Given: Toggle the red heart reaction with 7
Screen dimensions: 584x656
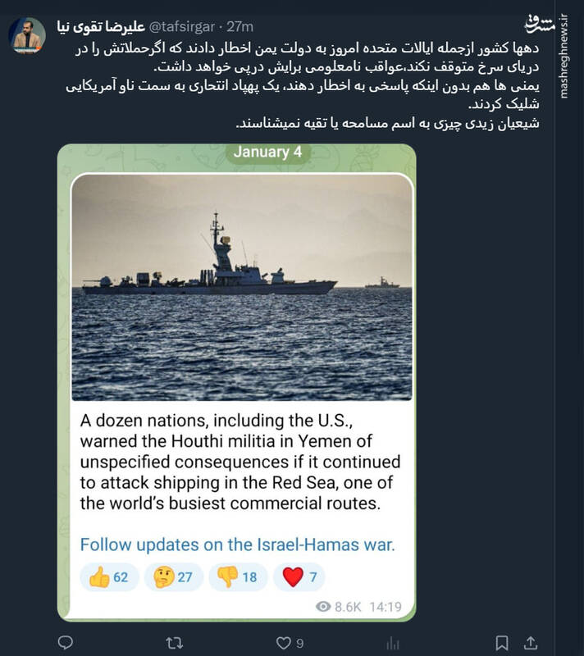Looking at the screenshot, I should 299,577.
